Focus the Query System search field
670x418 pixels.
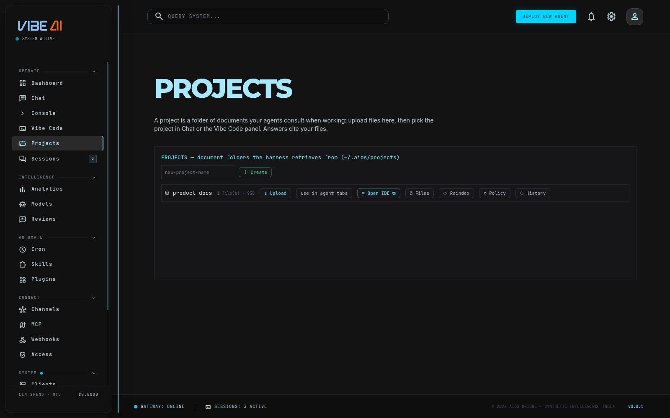pos(268,16)
